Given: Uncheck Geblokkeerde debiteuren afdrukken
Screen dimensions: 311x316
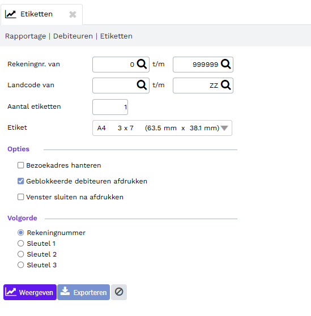Looking at the screenshot, I should [20, 181].
